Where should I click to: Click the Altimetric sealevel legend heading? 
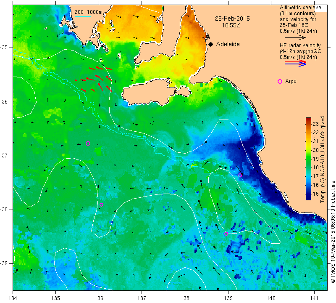[301, 8]
